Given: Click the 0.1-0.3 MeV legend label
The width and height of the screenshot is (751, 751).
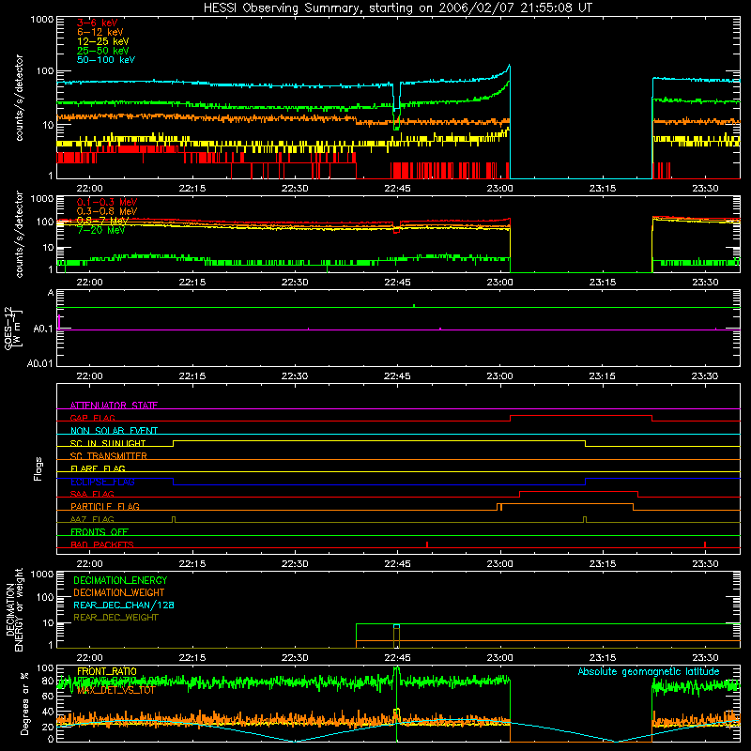Looking at the screenshot, I should [x=107, y=202].
